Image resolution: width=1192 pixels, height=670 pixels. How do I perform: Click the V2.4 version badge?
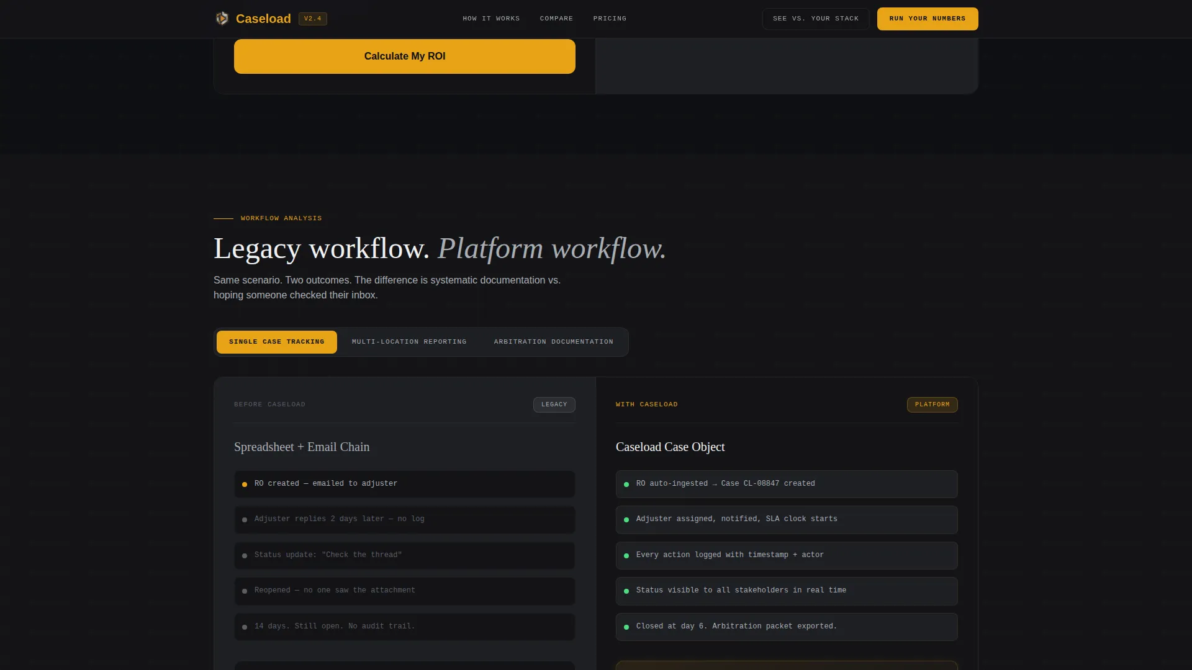[x=313, y=19]
